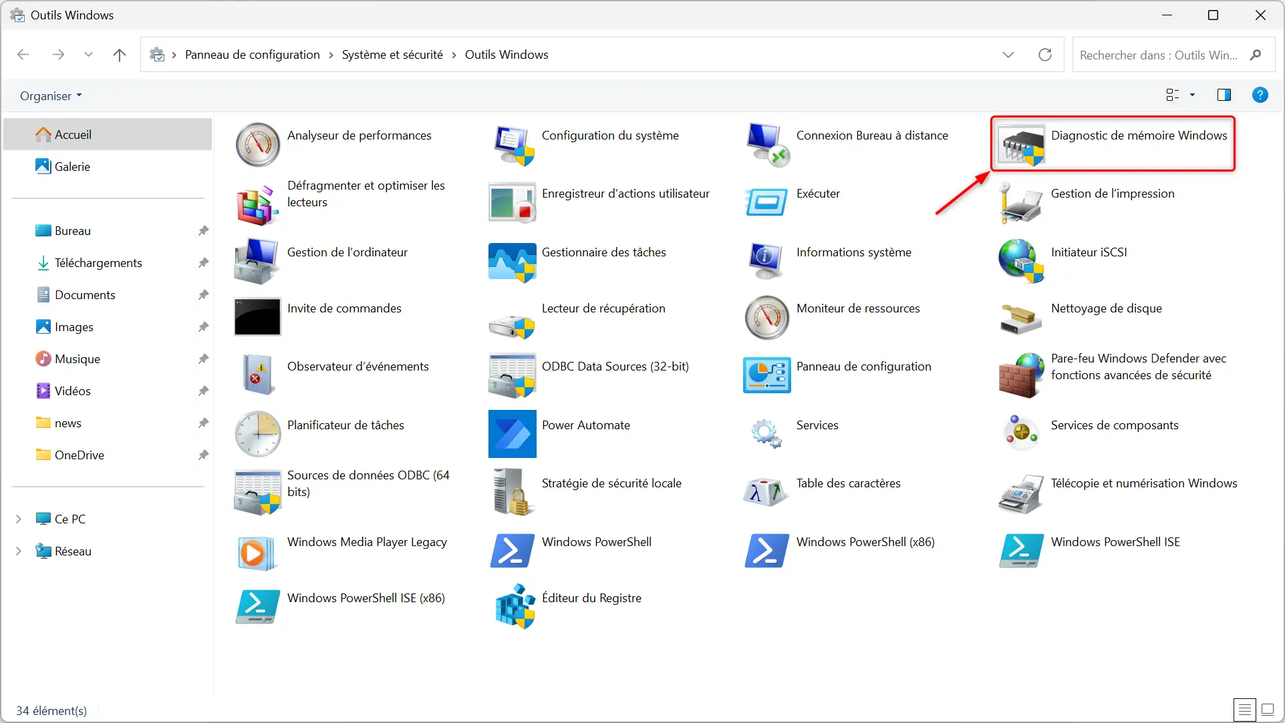Open Informations système icon

(x=767, y=261)
